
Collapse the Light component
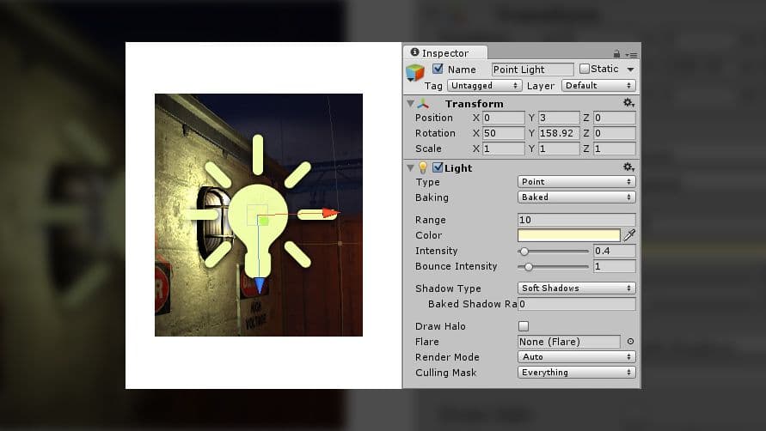click(410, 168)
